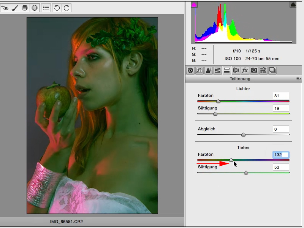The width and height of the screenshot is (304, 228).
Task: Open the Detail panel tab
Action: [208, 70]
